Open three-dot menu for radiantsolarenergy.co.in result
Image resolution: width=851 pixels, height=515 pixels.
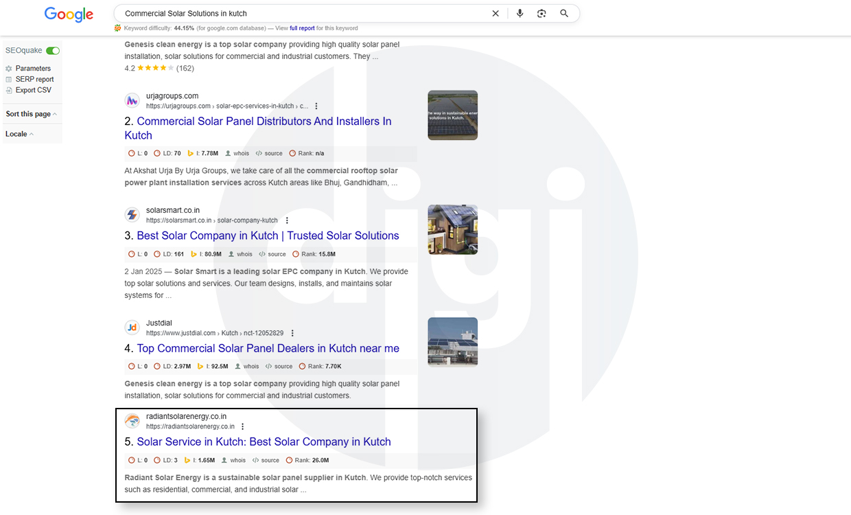pyautogui.click(x=242, y=426)
